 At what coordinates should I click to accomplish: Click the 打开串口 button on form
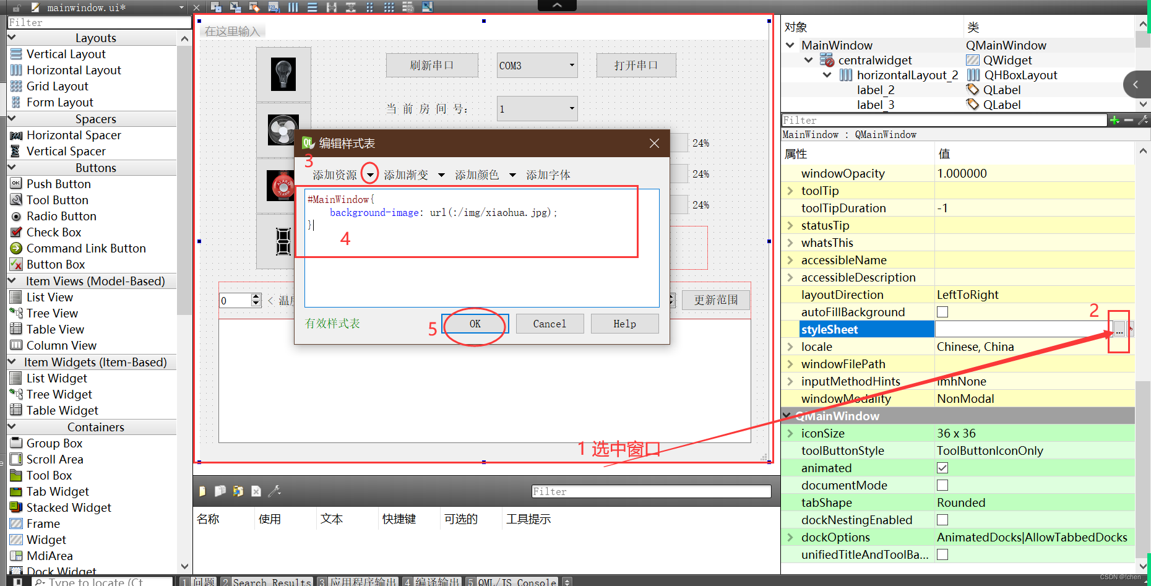(636, 65)
